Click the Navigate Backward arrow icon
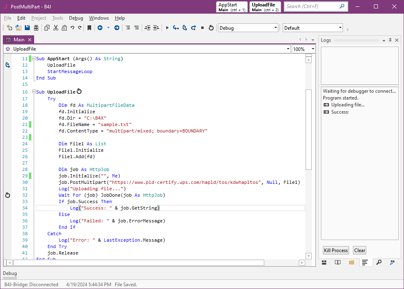404x289 pixels. point(100,28)
